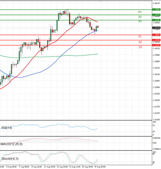Click the 14 Aug 12:00 time label
Image resolution: width=161 pixels, height=169 pixels.
(x=75, y=167)
